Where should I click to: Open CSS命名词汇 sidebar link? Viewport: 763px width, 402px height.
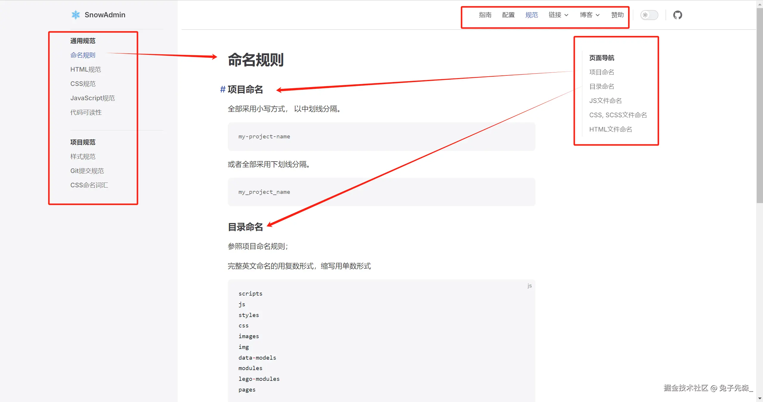click(x=89, y=185)
